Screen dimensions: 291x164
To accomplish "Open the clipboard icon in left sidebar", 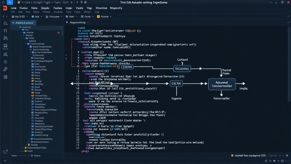I will tap(5, 31).
